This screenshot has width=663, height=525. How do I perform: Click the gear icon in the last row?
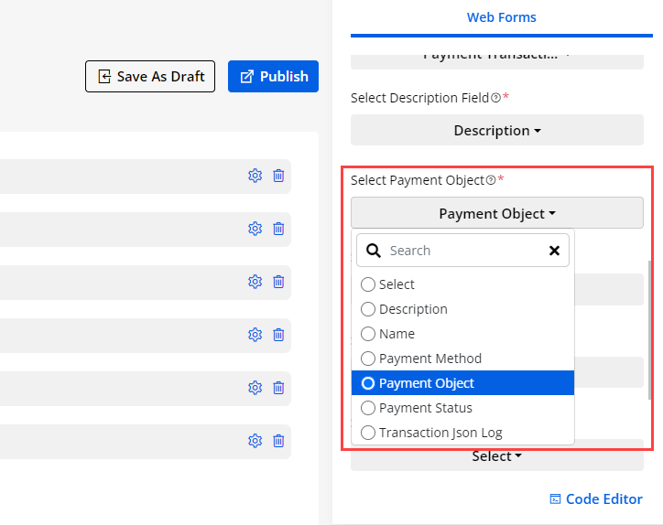pos(255,441)
